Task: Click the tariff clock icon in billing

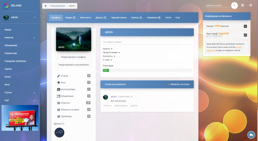Action: click(x=245, y=35)
